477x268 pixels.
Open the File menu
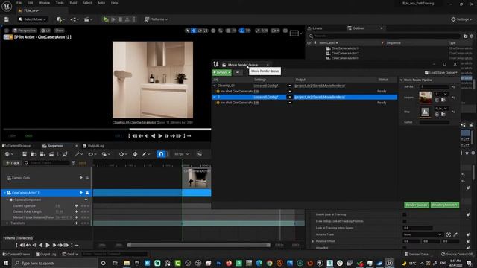[19, 3]
